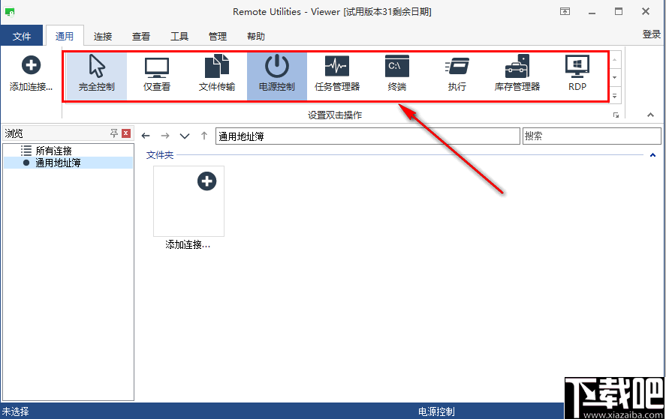Open the 帮助 tab
This screenshot has height=419, width=666.
(256, 36)
